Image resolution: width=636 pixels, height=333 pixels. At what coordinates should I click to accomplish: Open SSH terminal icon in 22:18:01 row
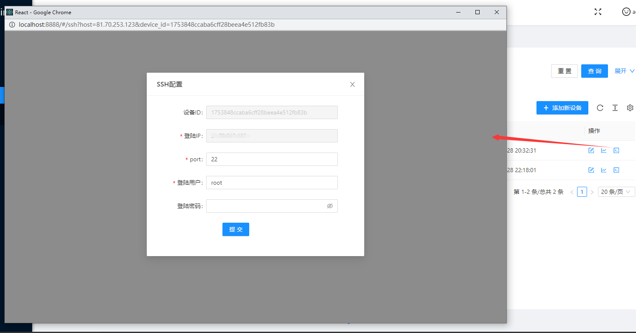pos(616,170)
